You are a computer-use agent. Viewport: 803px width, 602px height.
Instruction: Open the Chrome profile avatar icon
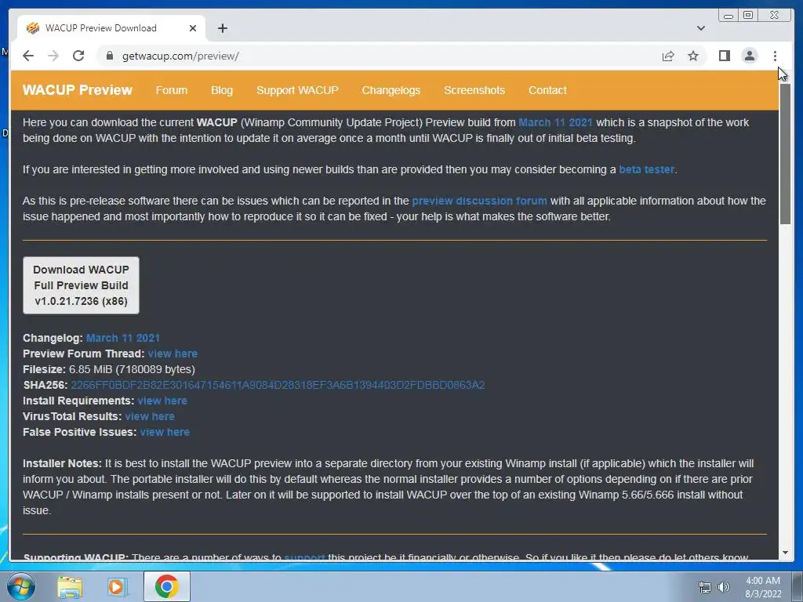coord(749,56)
